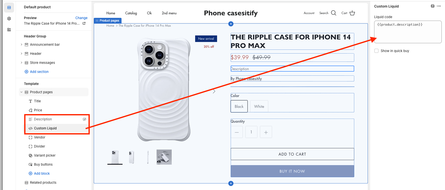The height and width of the screenshot is (190, 445).
Task: Open the Catalog menu item
Action: click(131, 13)
